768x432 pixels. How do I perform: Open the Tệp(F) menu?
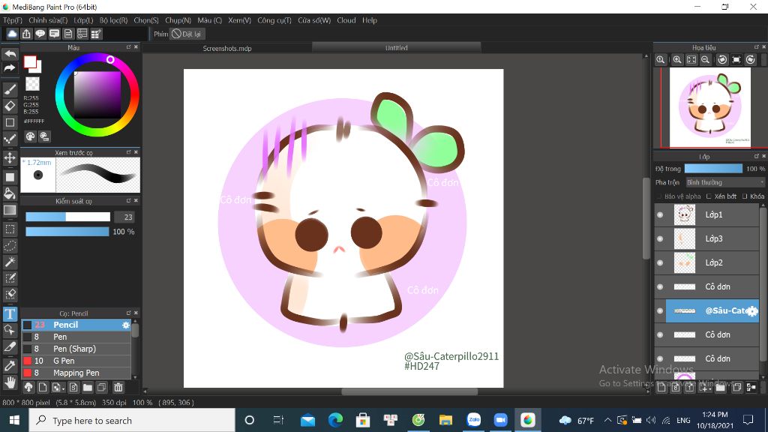(13, 20)
